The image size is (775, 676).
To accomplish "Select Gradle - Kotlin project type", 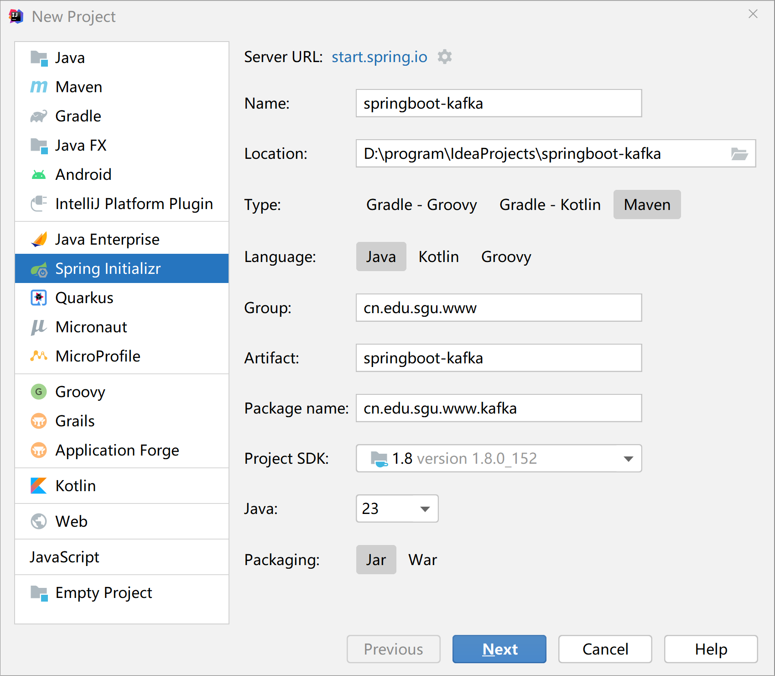I will click(550, 204).
